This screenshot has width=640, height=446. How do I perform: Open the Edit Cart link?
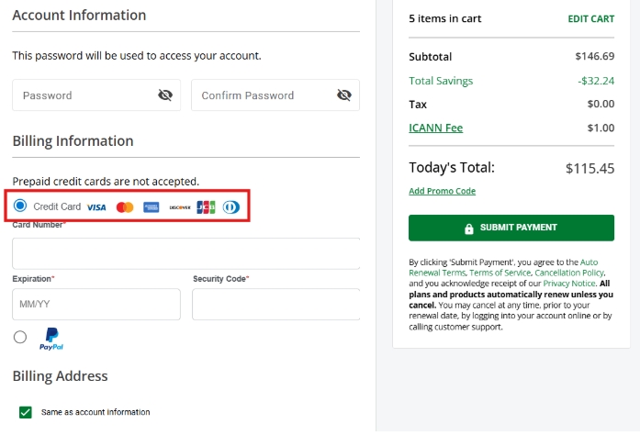point(591,18)
